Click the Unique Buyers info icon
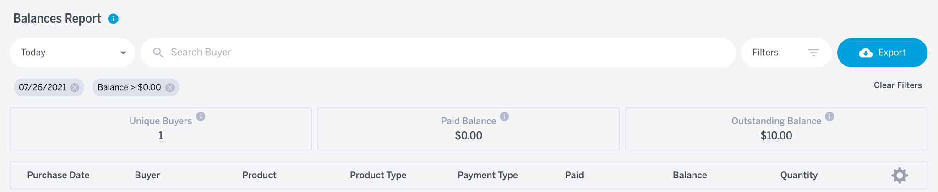Viewport: 938px width, 192px height. (201, 117)
